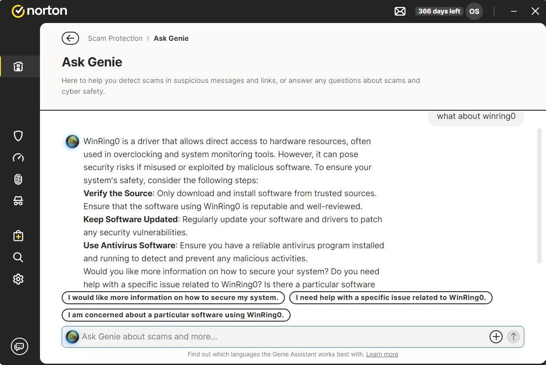Viewport: 546px width, 365px height.
Task: Select 'I need help with a specific issue related to WinRing0'
Action: pyautogui.click(x=391, y=297)
